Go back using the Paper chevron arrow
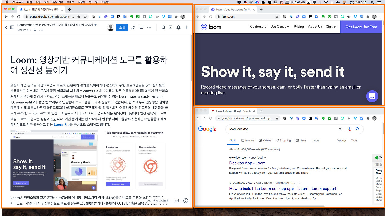 click(x=6, y=27)
